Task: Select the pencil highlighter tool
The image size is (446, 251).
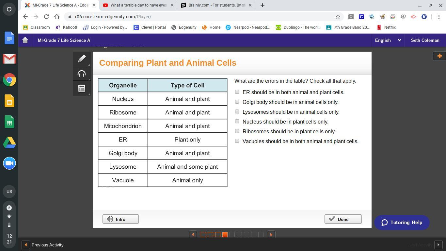Action: click(x=82, y=59)
